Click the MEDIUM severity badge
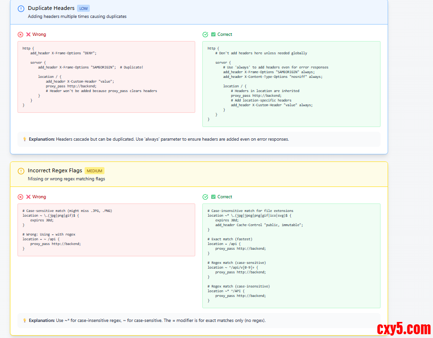433x338 pixels. coord(95,171)
